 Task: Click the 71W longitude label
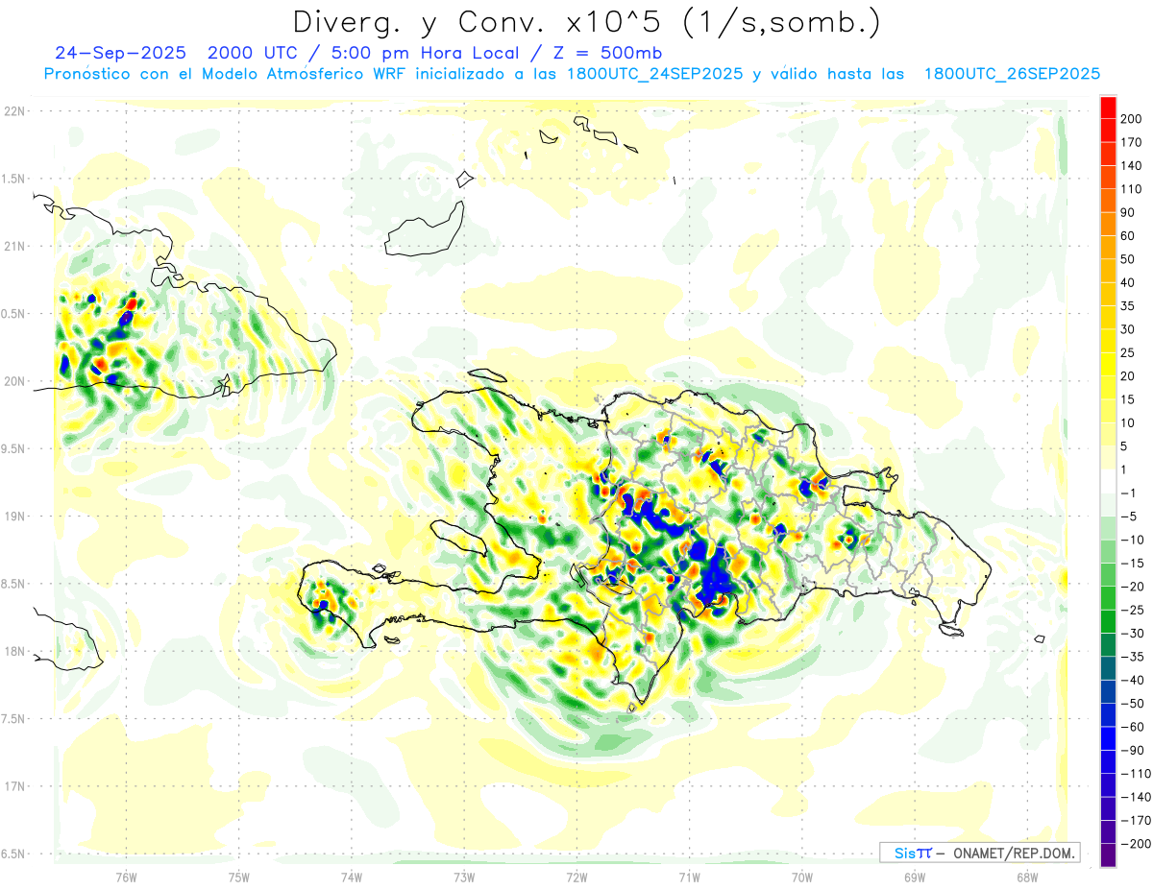[689, 877]
